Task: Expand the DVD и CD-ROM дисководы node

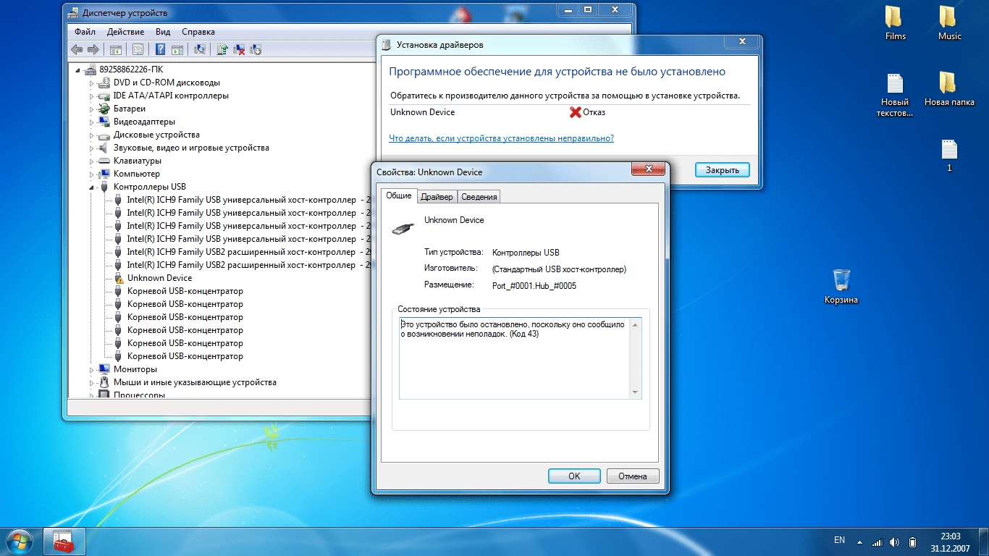Action: coord(92,83)
